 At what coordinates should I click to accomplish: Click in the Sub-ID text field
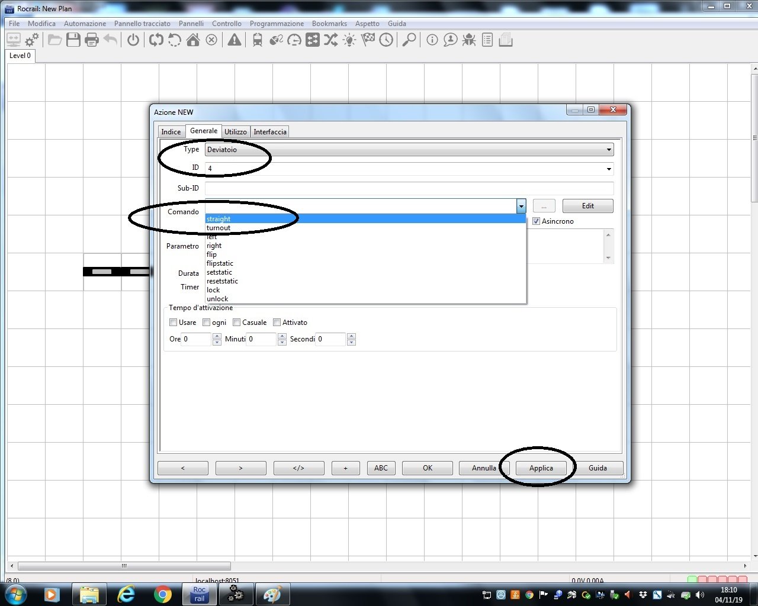click(x=409, y=188)
